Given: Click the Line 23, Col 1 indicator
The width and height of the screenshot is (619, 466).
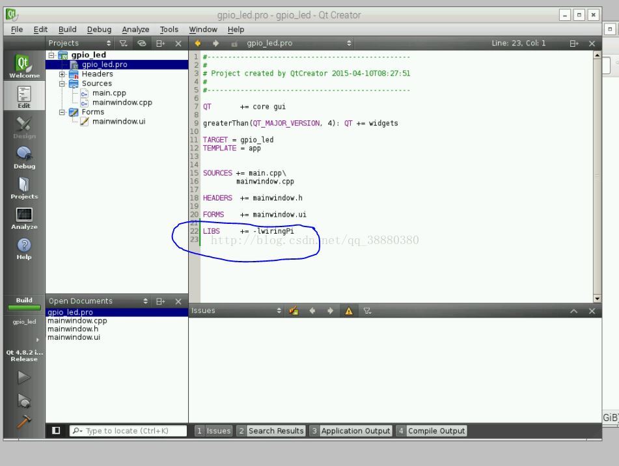Looking at the screenshot, I should [x=518, y=43].
